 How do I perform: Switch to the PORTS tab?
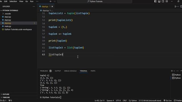point(93,71)
